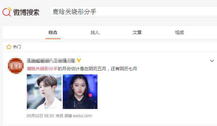Open the poster's round avatar
The image size is (217, 126).
pyautogui.click(x=16, y=65)
